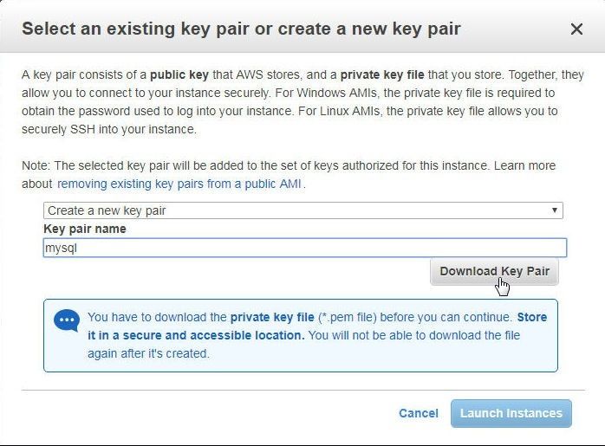This screenshot has height=446, width=605.
Task: Focus the Key pair name input field
Action: [305, 248]
